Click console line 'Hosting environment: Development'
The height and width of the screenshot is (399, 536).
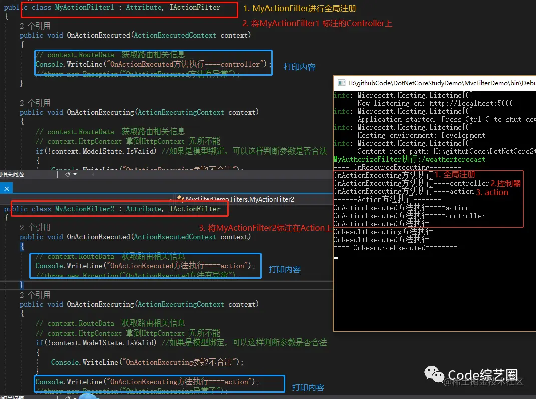[x=421, y=135]
